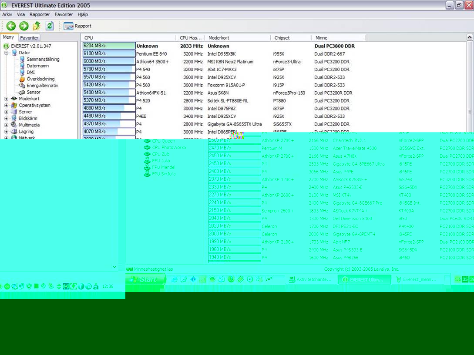474x355 pixels.
Task: Select the CPU Queen benchmark
Action: [159, 141]
